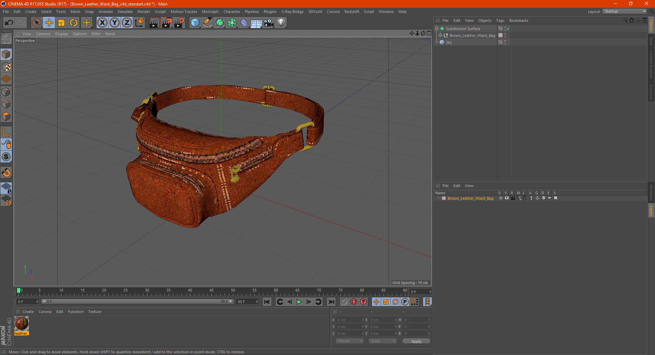This screenshot has height=355, width=655.
Task: Open Edit Render Settings
Action: point(179,23)
